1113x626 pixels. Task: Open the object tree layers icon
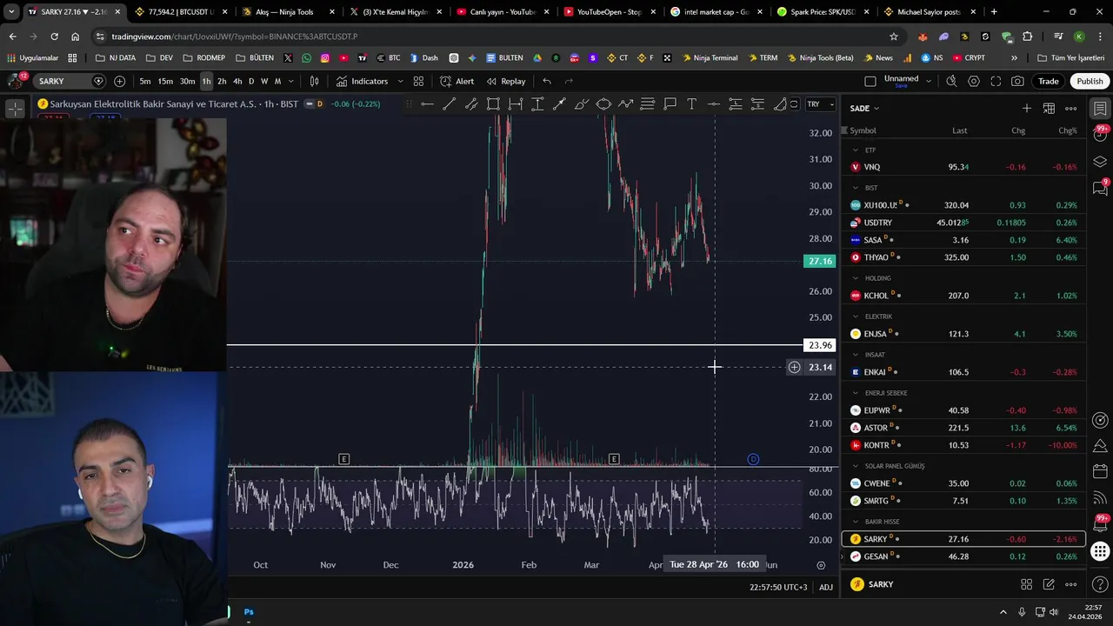pos(1100,162)
